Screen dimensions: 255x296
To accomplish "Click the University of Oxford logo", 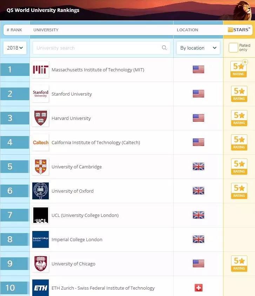I will pyautogui.click(x=40, y=191).
